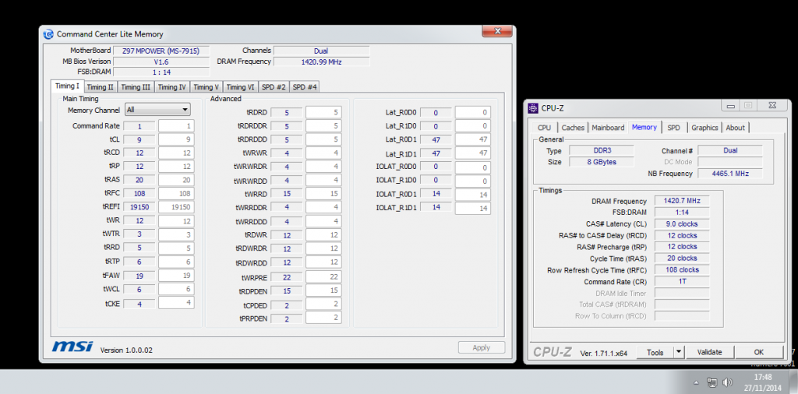Click the tWRRD input field
The image size is (798, 394).
click(323, 194)
